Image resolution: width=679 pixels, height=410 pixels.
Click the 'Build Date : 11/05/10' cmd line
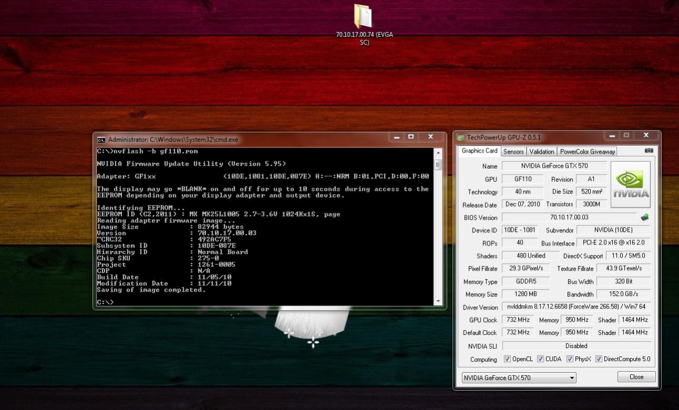[x=164, y=277]
